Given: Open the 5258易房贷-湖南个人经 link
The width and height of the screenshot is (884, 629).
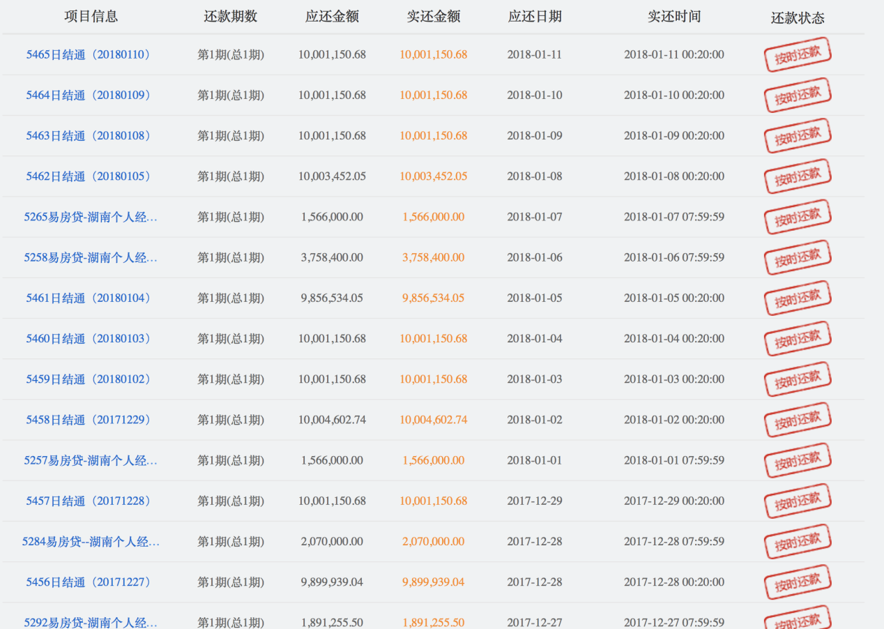Looking at the screenshot, I should [88, 257].
